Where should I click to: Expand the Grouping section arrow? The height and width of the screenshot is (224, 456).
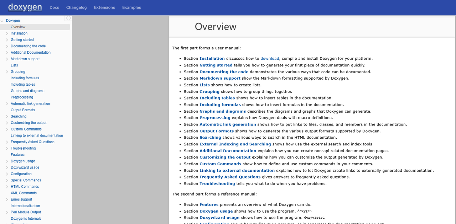[7, 72]
